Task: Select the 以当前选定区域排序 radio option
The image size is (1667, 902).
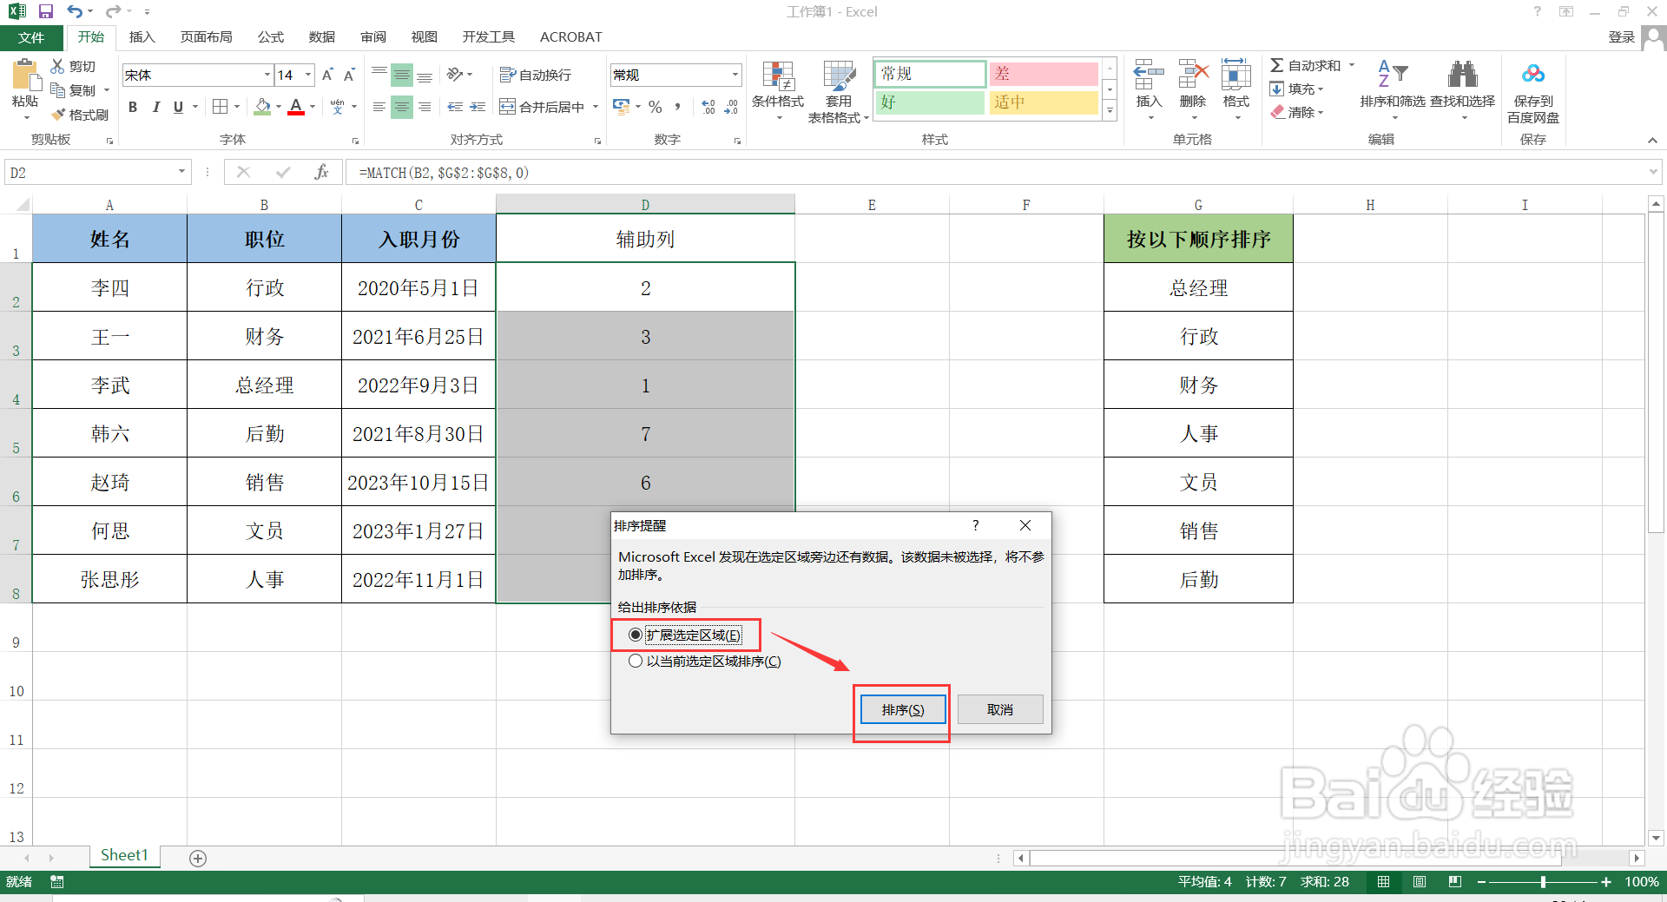Action: (x=636, y=660)
